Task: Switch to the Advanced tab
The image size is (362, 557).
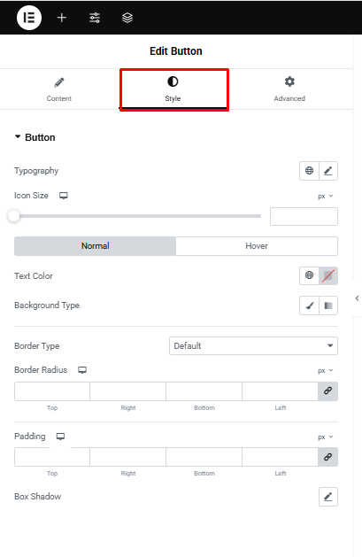Action: 289,89
